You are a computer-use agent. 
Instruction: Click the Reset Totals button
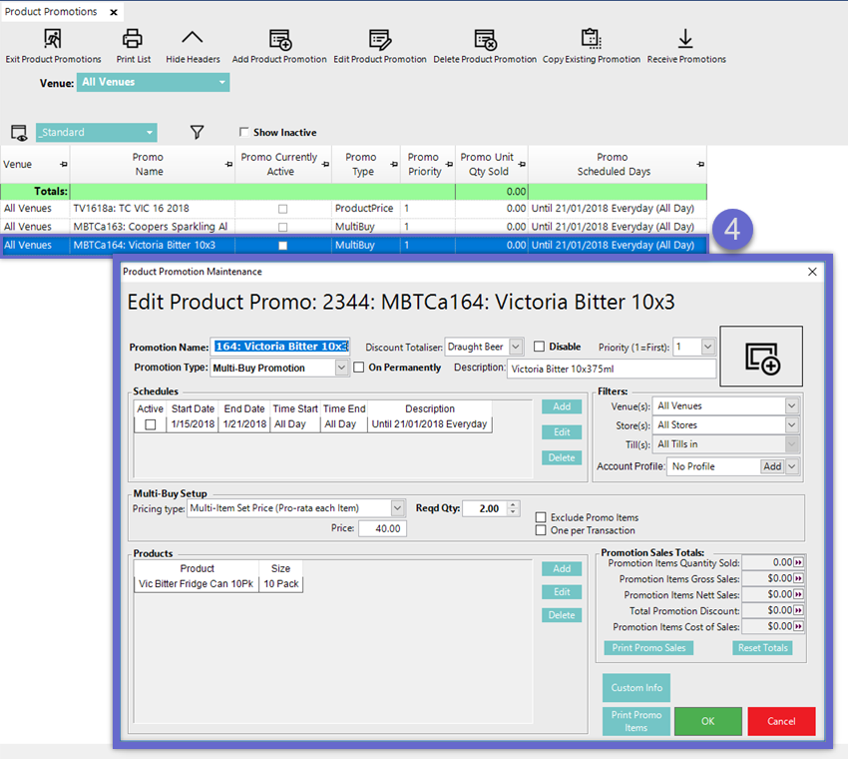[x=762, y=648]
